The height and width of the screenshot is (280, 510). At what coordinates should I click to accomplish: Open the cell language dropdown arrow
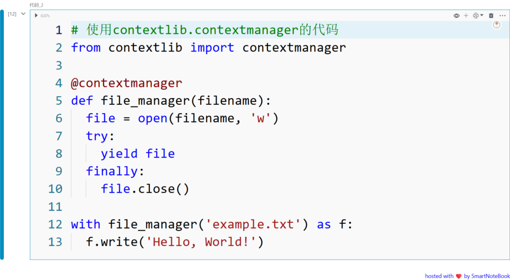click(482, 15)
